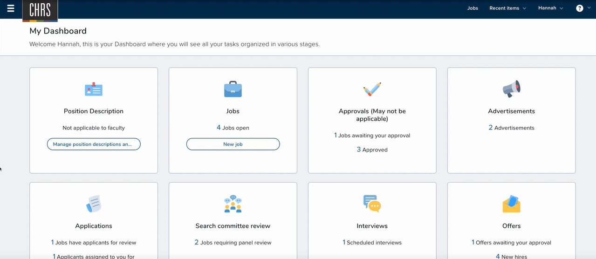
Task: Click the Approvals pencil checkmark icon
Action: click(x=372, y=89)
